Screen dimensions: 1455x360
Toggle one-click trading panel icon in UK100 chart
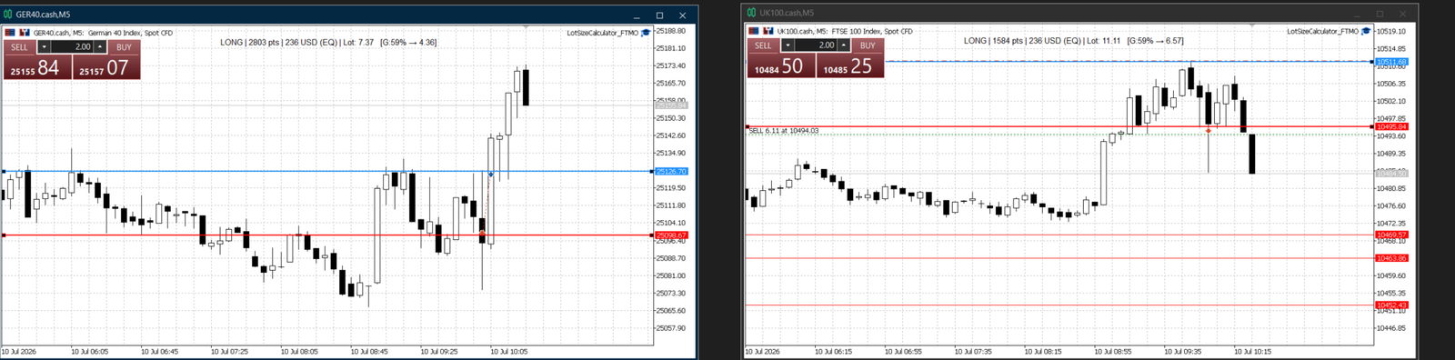[754, 31]
